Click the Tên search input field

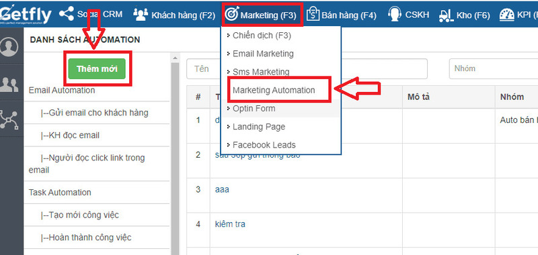point(307,69)
